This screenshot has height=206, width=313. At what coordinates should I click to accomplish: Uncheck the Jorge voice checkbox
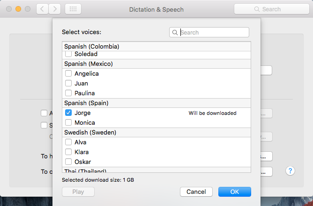[x=68, y=113]
